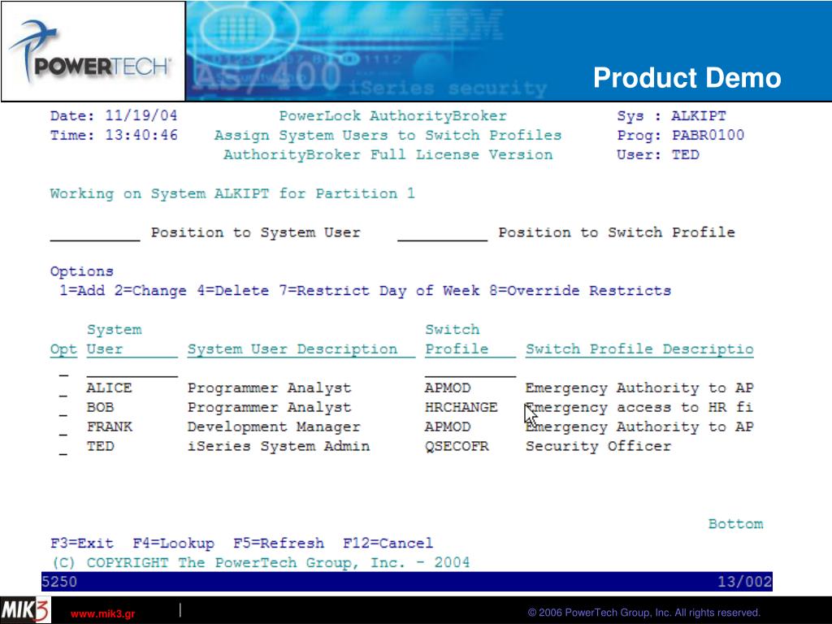Screen dimensions: 832x624
Task: Click HRCHANGE switch profile
Action: click(461, 408)
